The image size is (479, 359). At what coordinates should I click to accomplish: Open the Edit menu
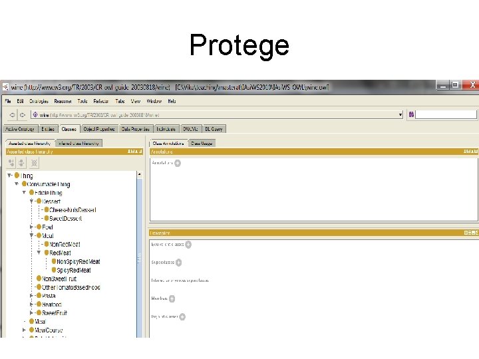pos(20,101)
